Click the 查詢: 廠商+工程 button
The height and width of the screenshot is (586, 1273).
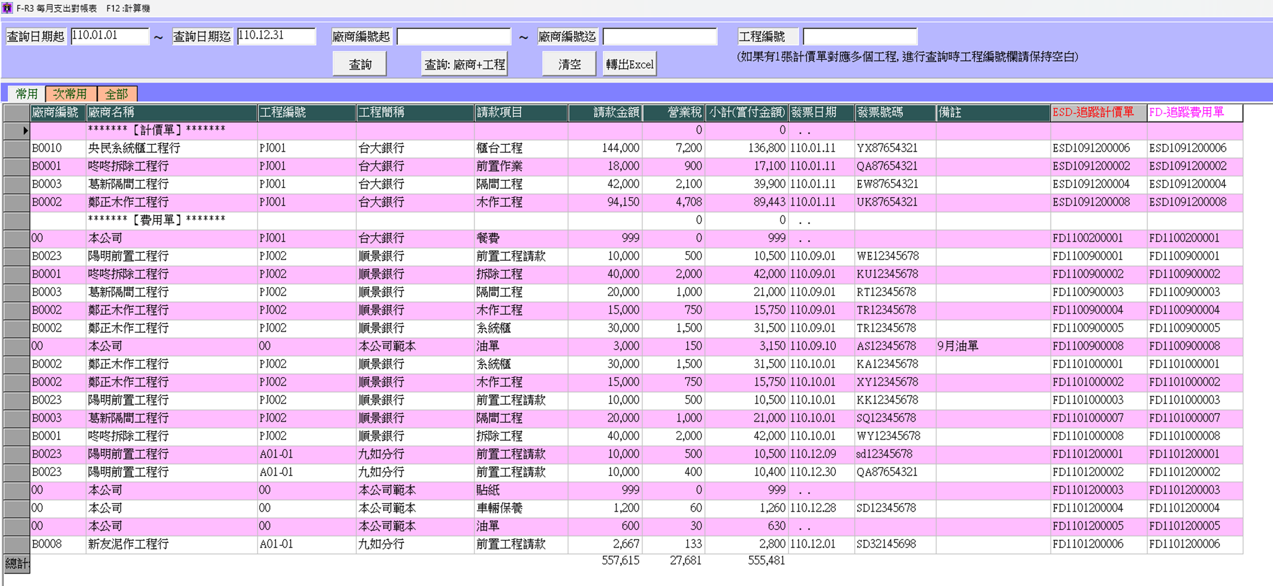click(464, 64)
